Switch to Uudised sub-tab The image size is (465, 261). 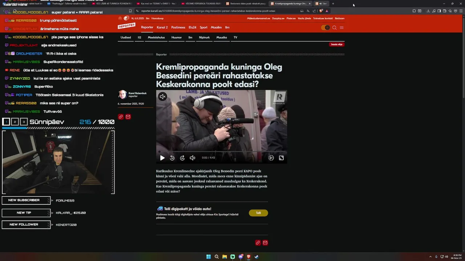tap(126, 37)
